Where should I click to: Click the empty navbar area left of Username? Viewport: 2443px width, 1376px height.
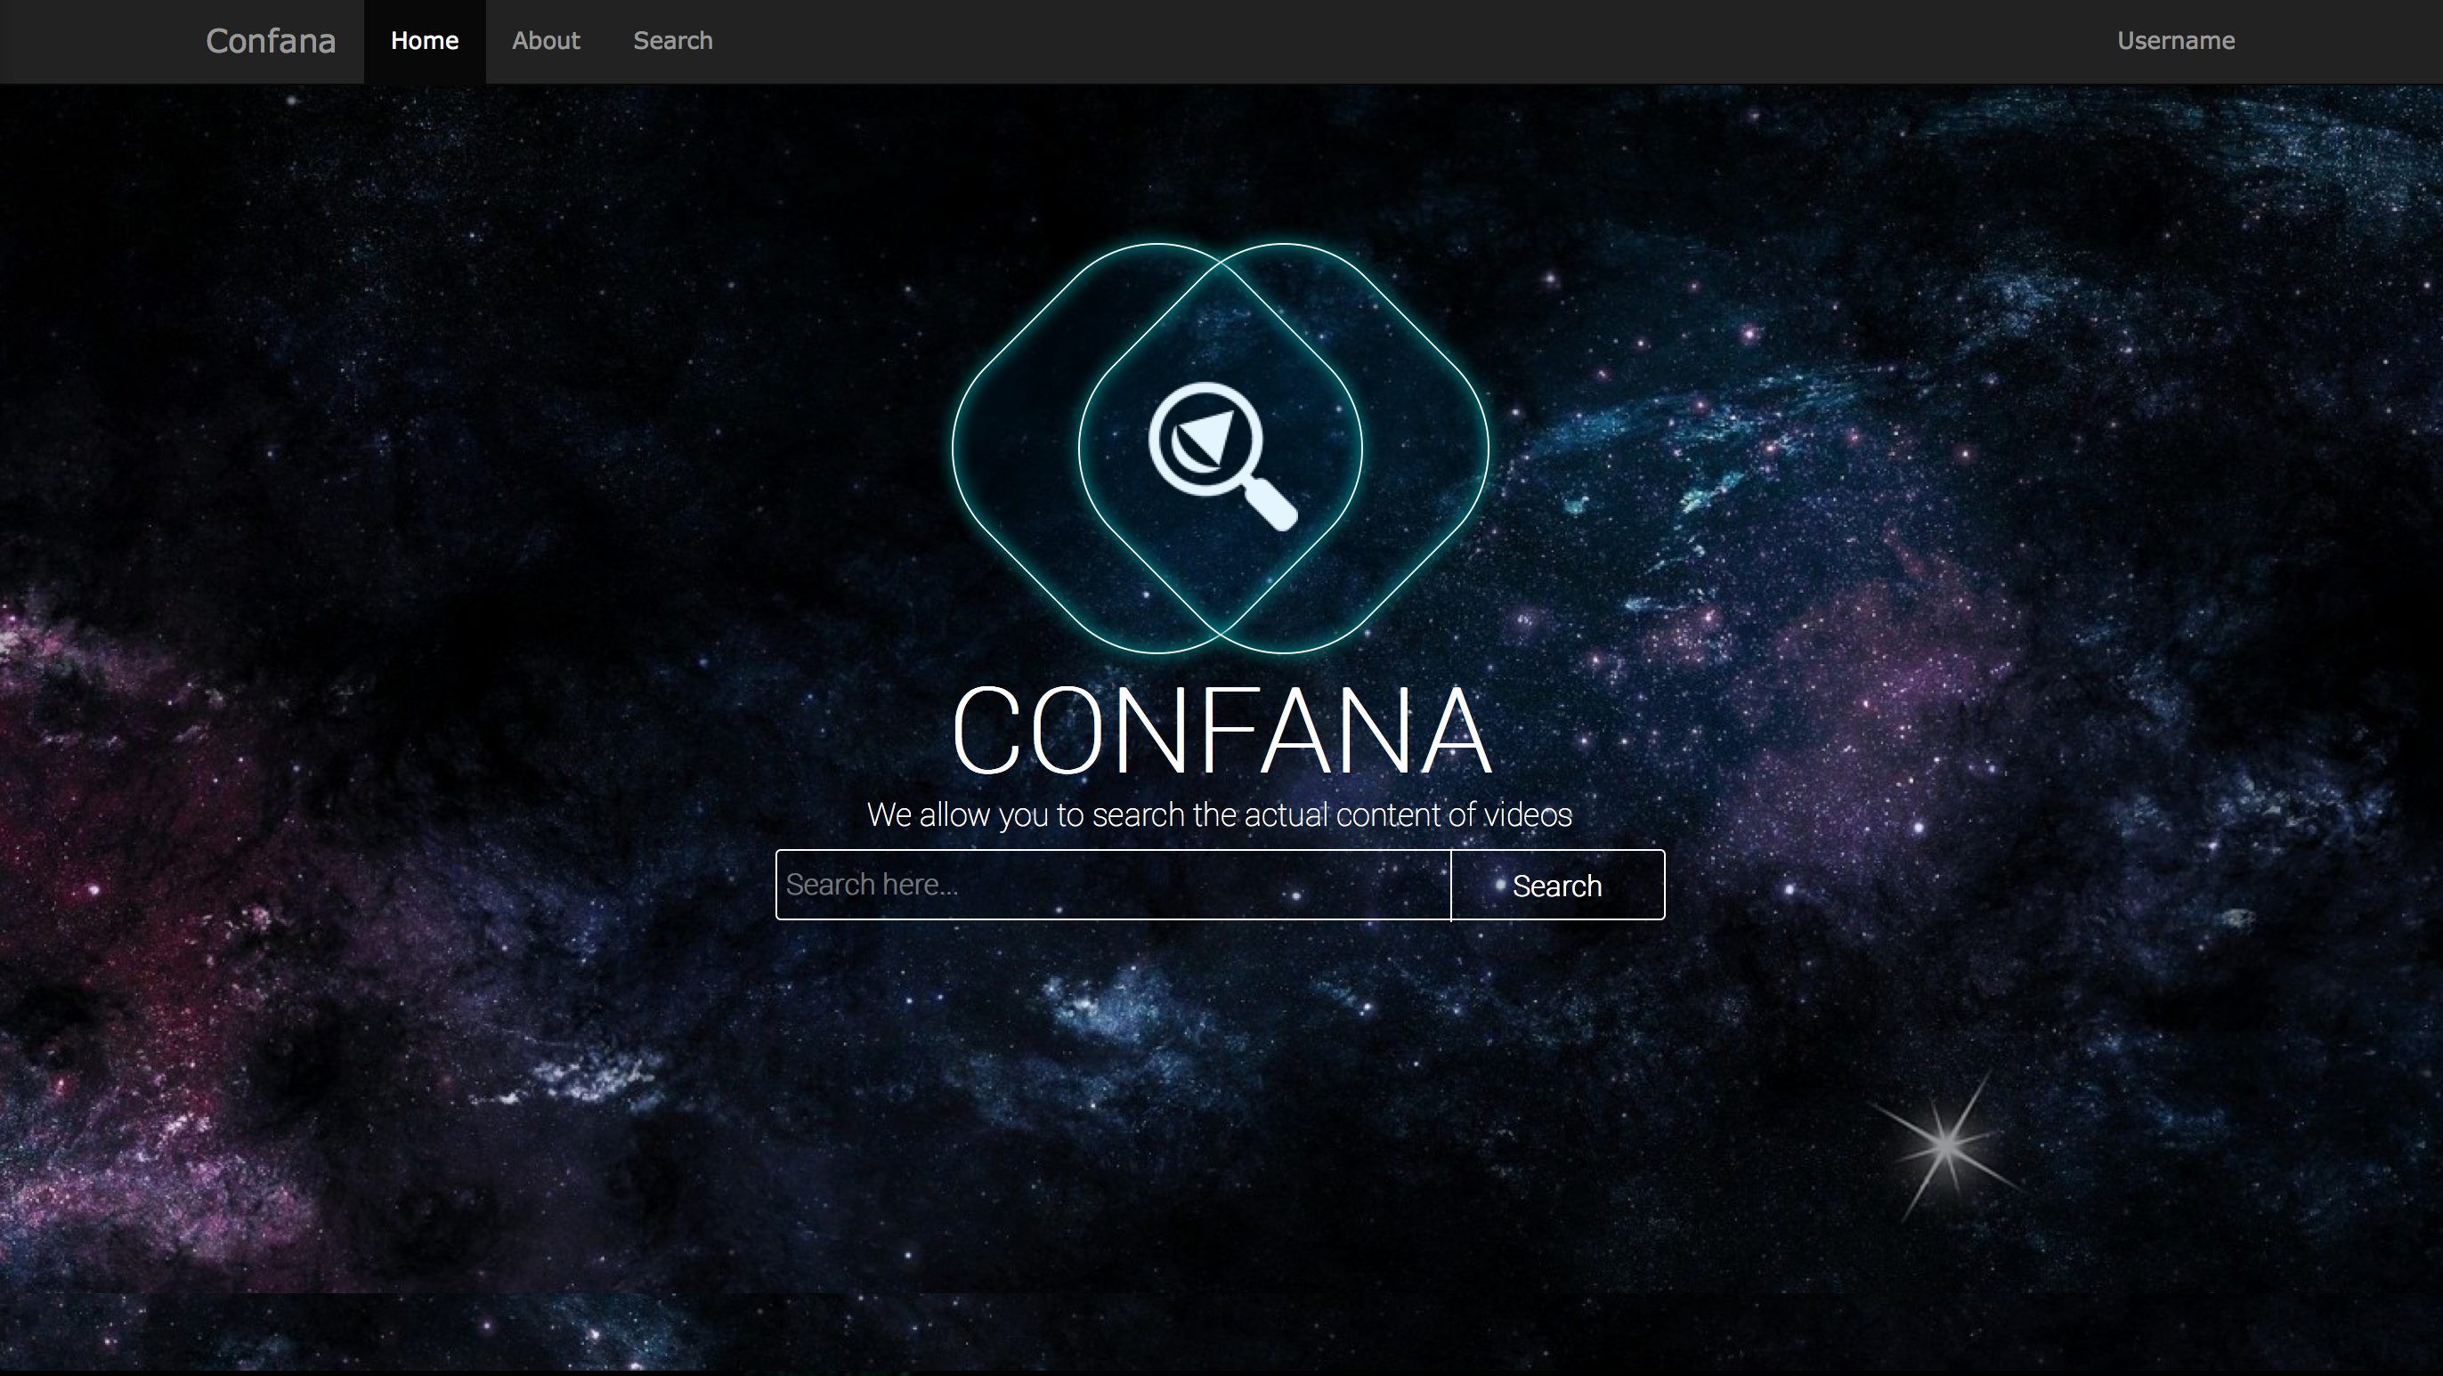pyautogui.click(x=1423, y=41)
